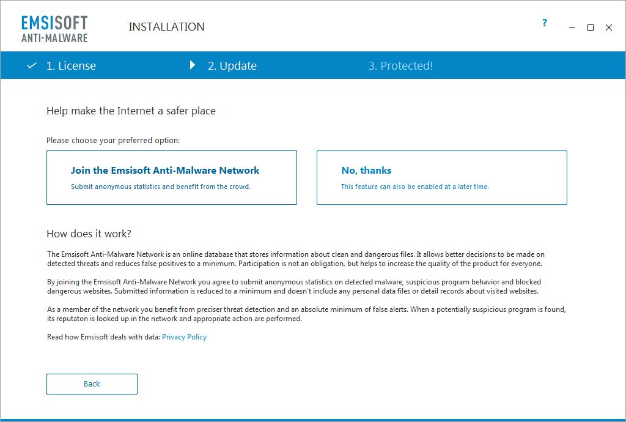Image resolution: width=626 pixels, height=422 pixels.
Task: Select the 3. Protected! step
Action: 400,65
